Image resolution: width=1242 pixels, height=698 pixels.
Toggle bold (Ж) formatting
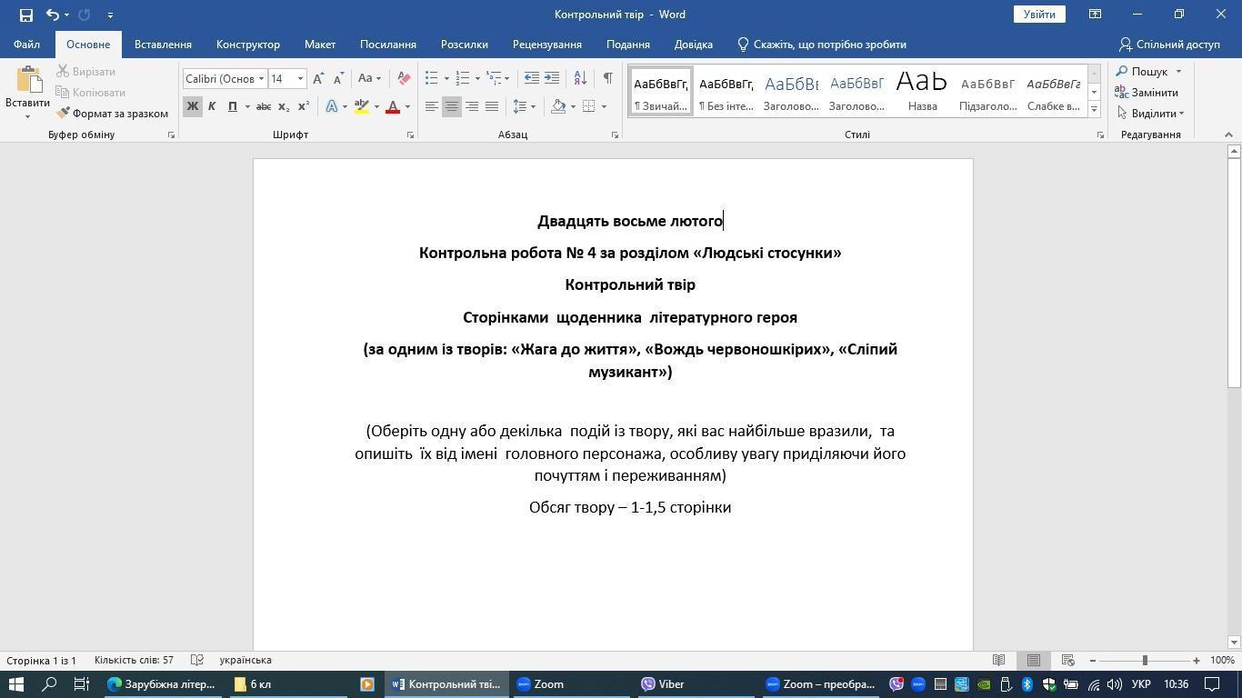coord(192,106)
